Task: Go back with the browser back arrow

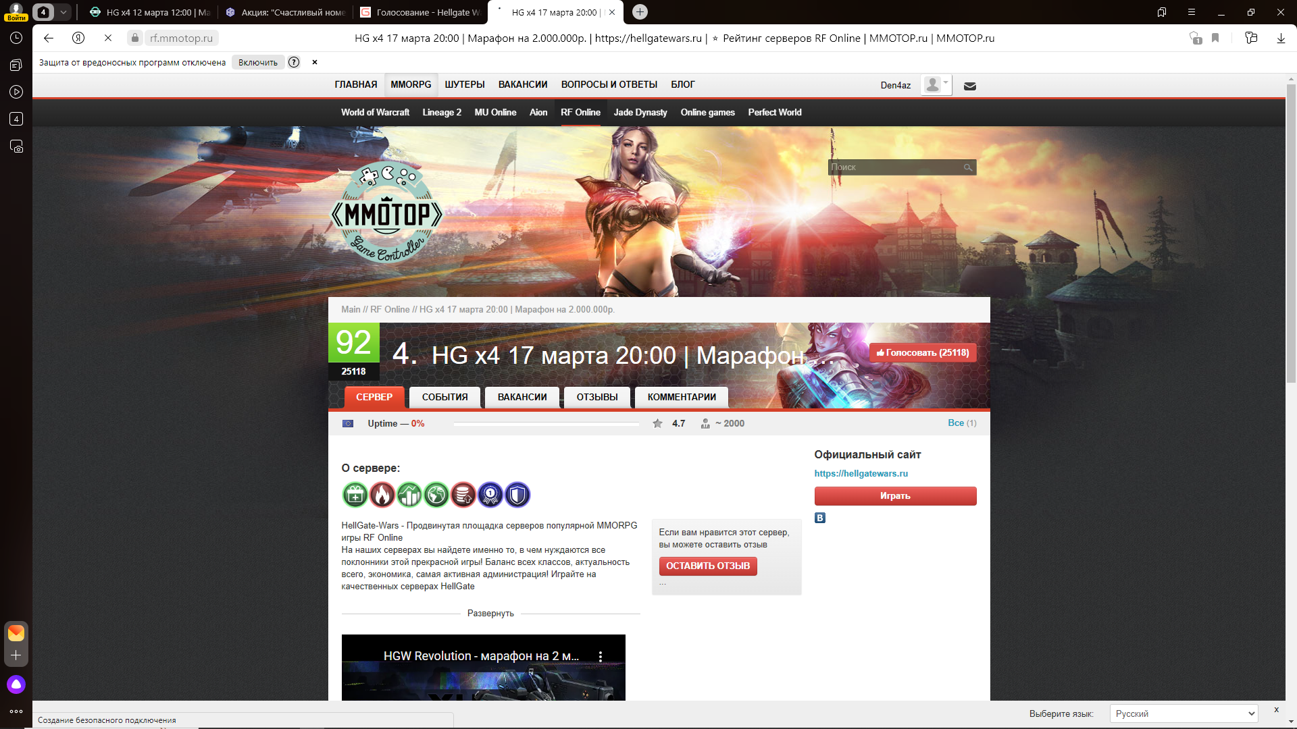Action: tap(49, 38)
